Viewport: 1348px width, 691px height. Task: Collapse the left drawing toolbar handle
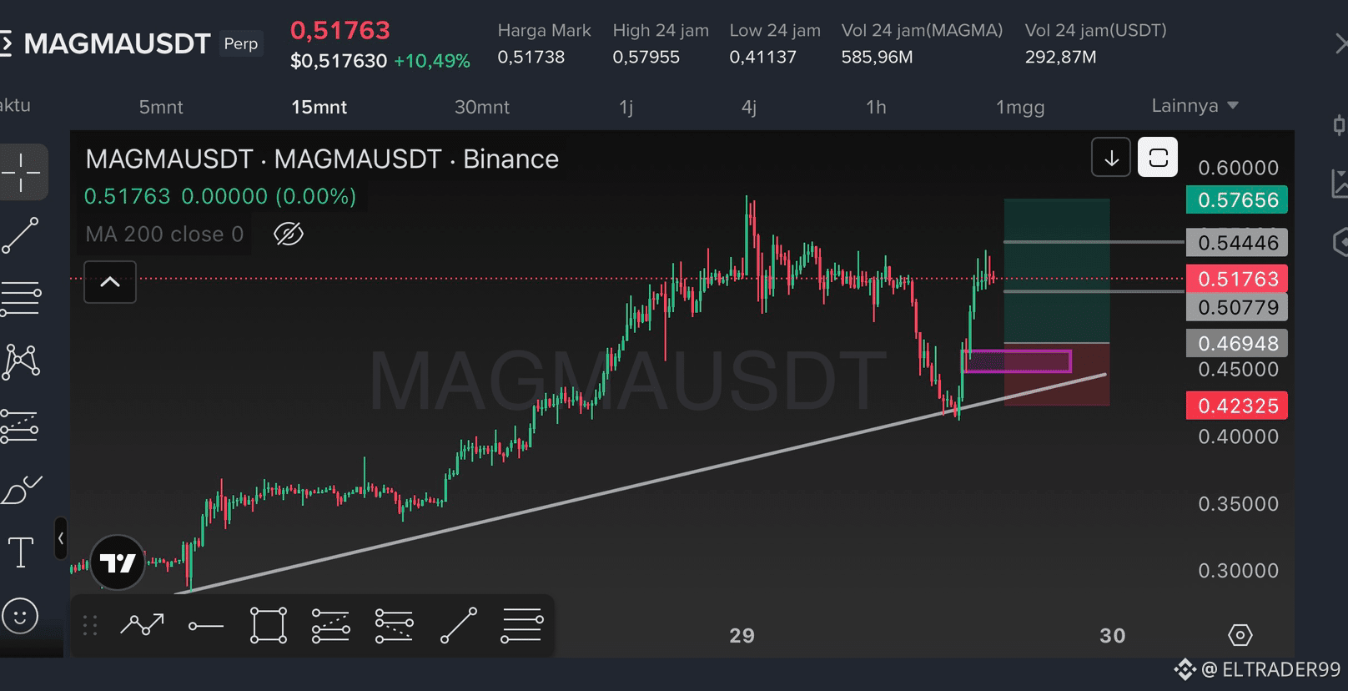pyautogui.click(x=61, y=538)
